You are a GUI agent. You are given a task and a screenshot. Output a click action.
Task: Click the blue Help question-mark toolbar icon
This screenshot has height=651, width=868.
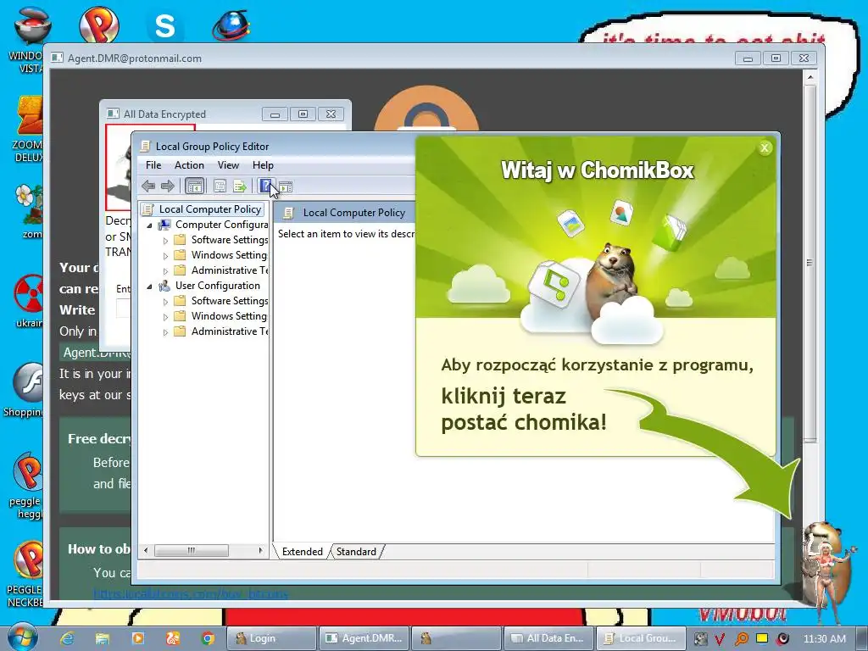click(265, 186)
